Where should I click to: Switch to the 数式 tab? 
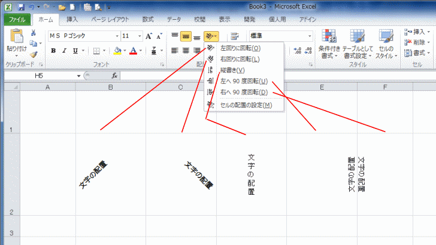click(x=148, y=20)
